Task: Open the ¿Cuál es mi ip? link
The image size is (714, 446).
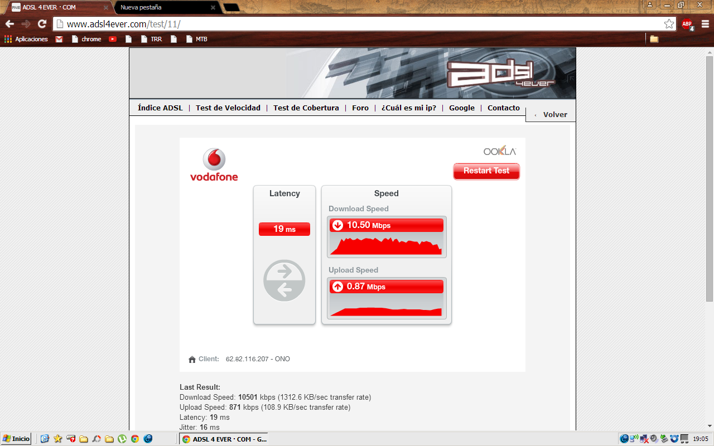Action: (409, 108)
